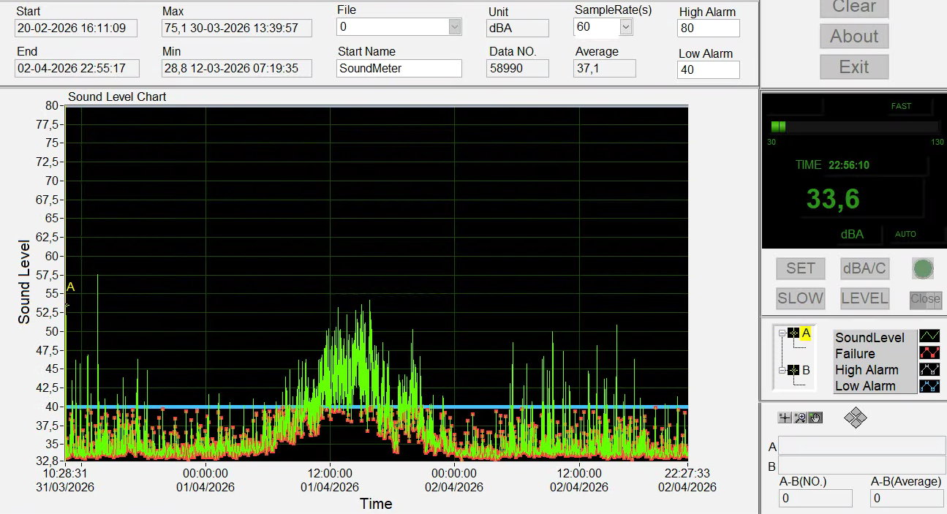Select the hand pan tool
Screen dimensions: 947x514
click(x=815, y=417)
